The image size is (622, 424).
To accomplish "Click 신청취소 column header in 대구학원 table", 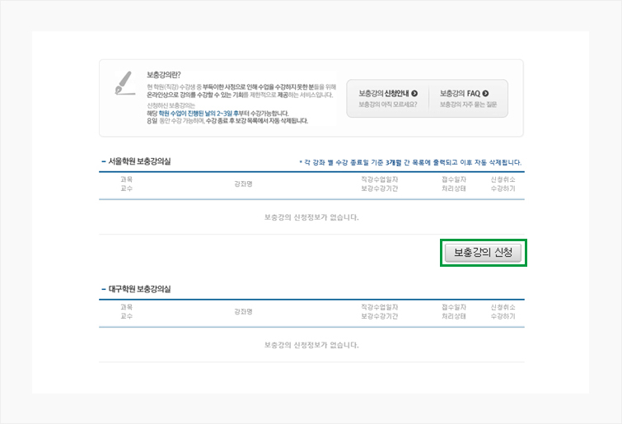I will [503, 307].
